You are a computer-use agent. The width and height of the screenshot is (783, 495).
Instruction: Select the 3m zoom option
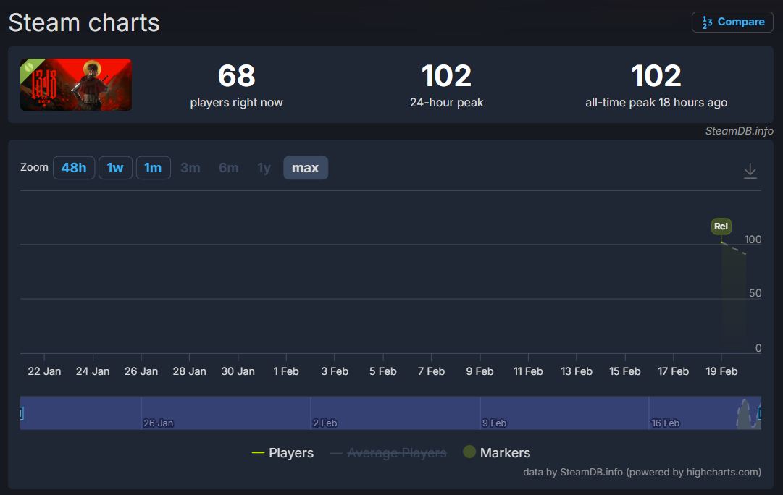[190, 168]
